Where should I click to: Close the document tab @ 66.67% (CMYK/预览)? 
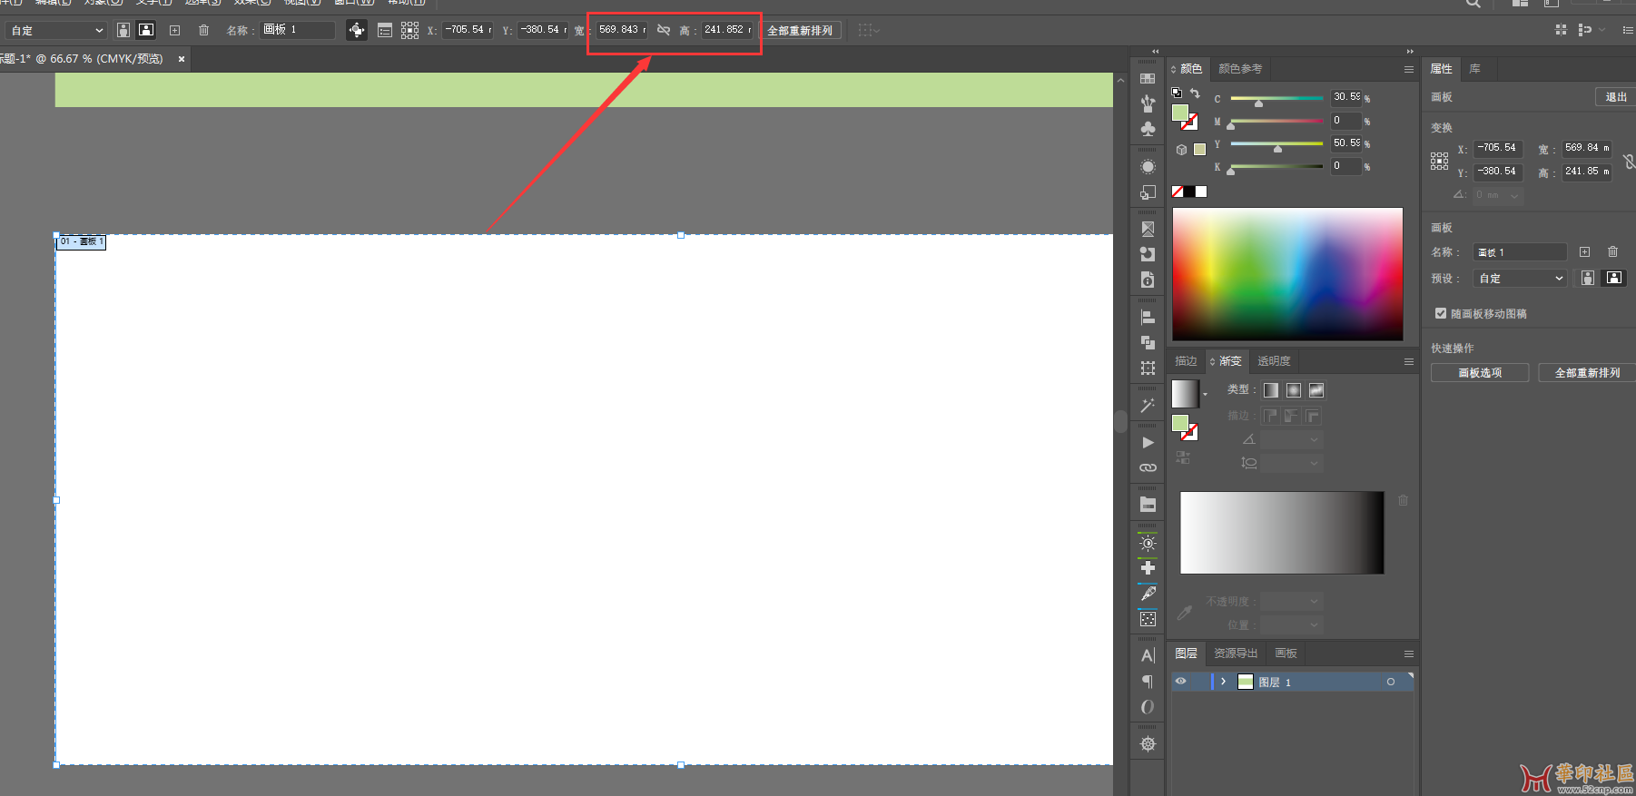coord(182,59)
